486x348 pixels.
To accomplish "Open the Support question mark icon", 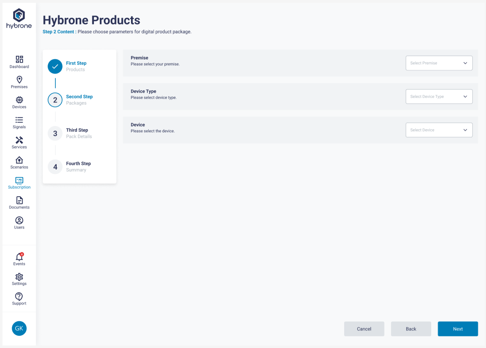I will (19, 296).
